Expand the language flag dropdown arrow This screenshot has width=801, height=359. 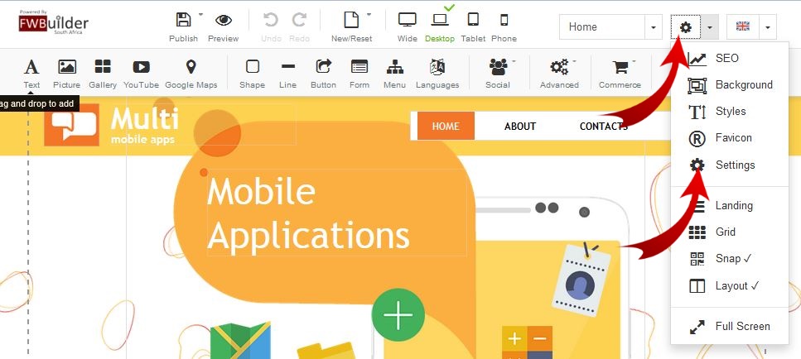768,27
